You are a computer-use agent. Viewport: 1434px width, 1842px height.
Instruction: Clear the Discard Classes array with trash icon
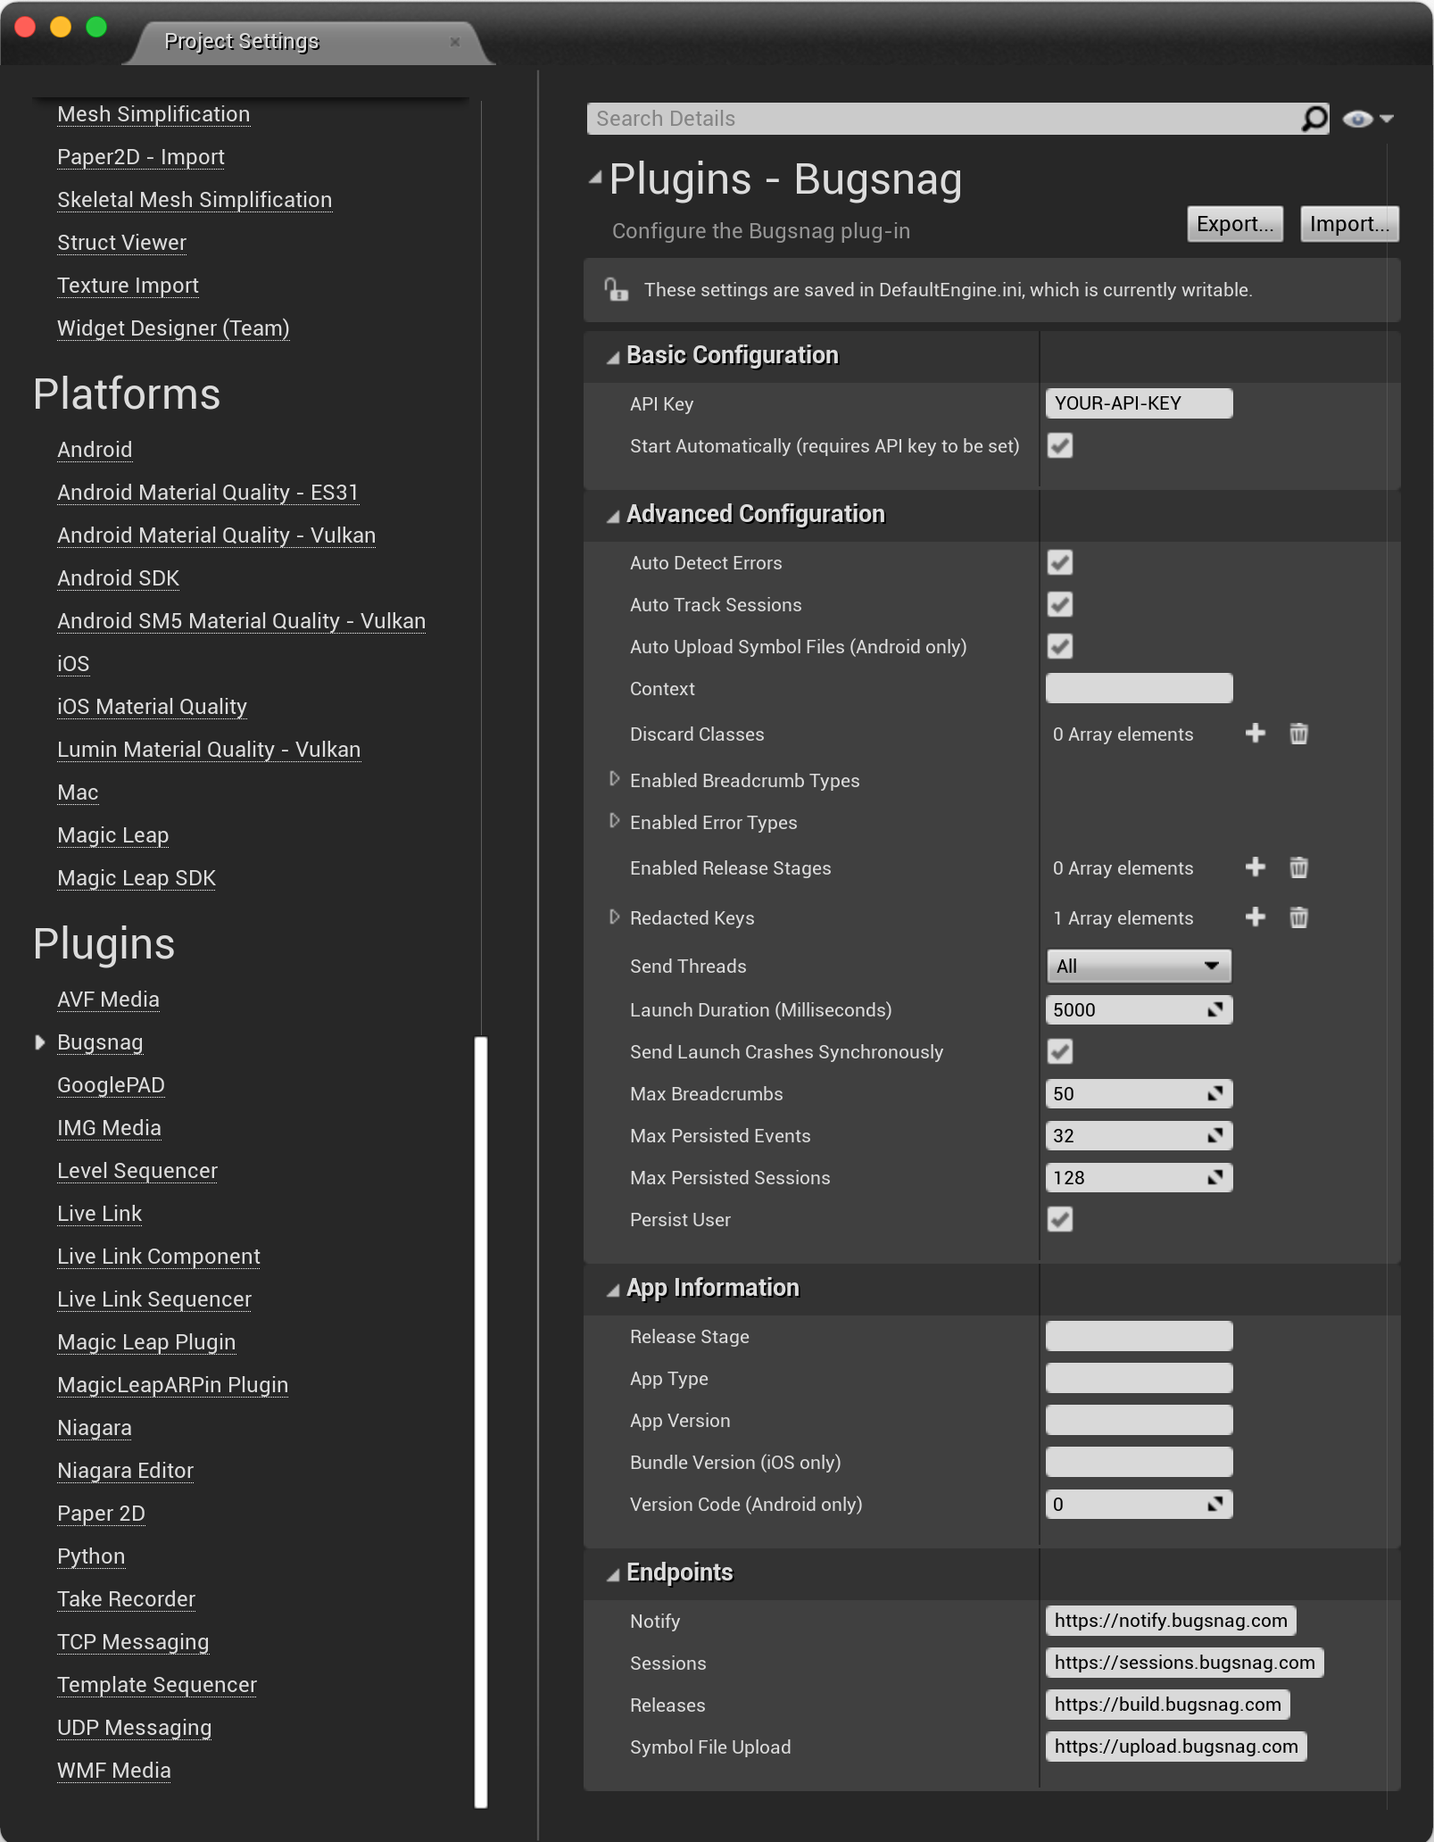(1298, 734)
